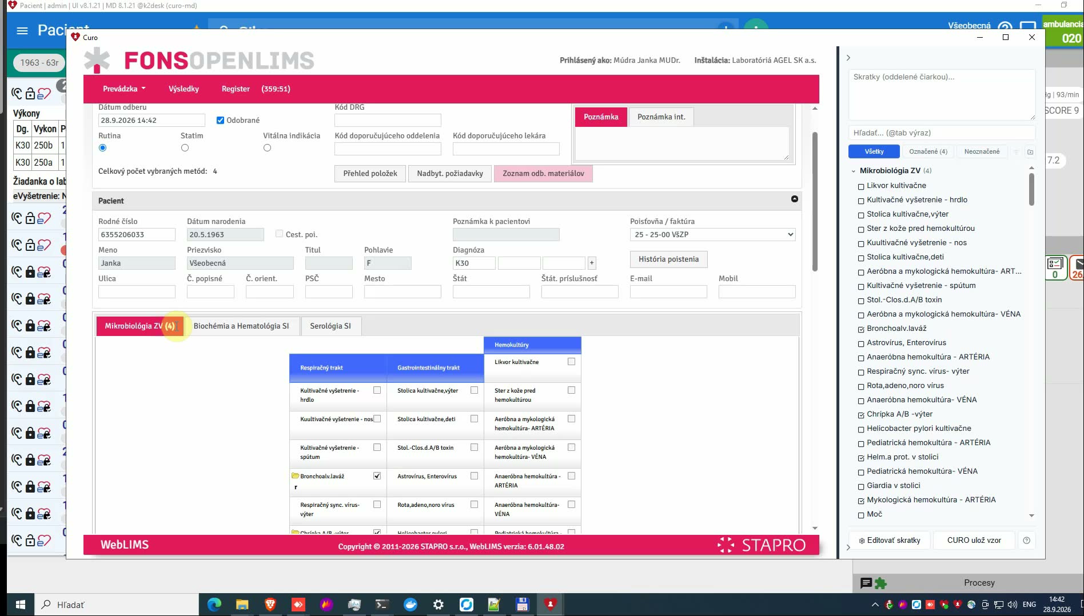Open the Prevádzka dropdown menu

point(124,89)
